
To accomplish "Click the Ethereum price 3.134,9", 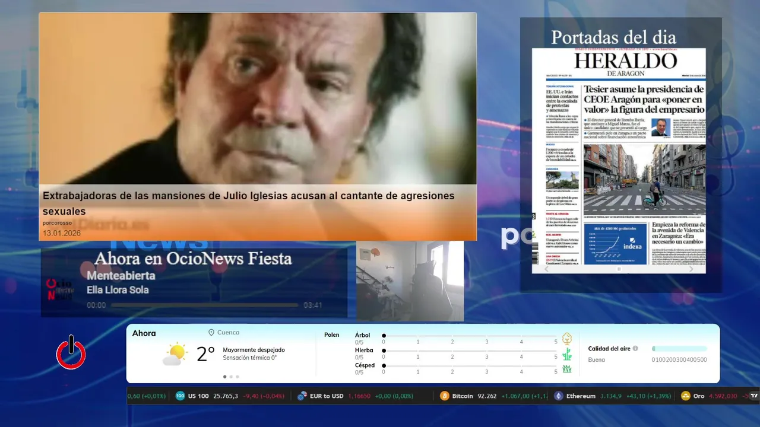I will pos(611,396).
